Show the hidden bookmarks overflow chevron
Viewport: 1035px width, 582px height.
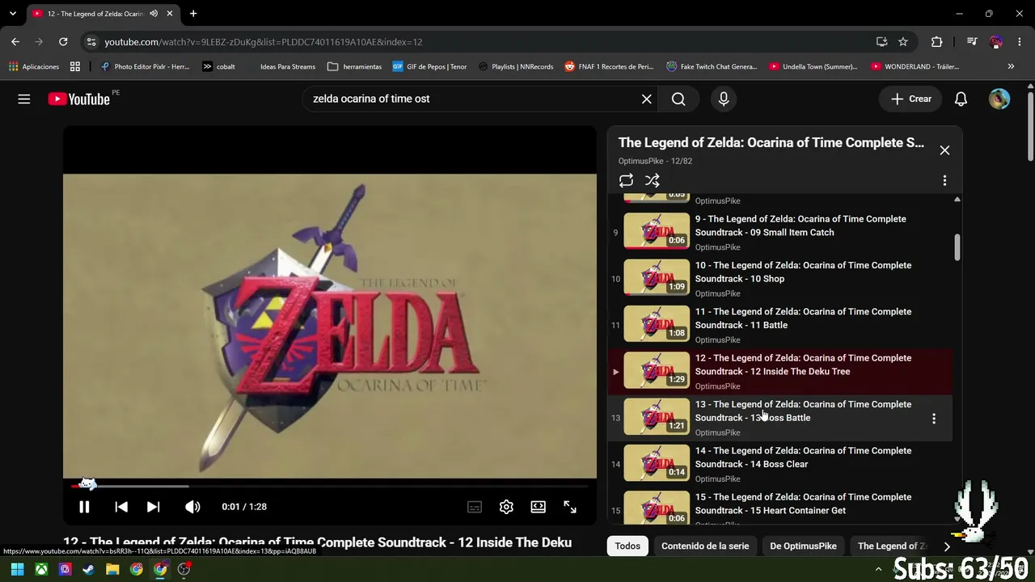click(x=1011, y=66)
